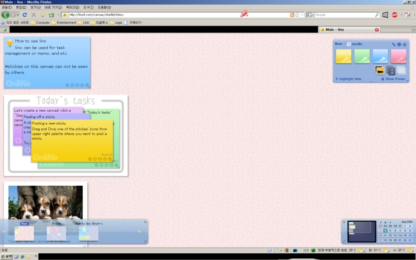Click the power logout icon in the palette

click(405, 44)
